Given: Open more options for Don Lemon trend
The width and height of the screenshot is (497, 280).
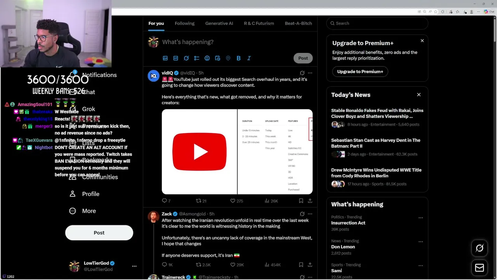Looking at the screenshot, I should point(421,241).
